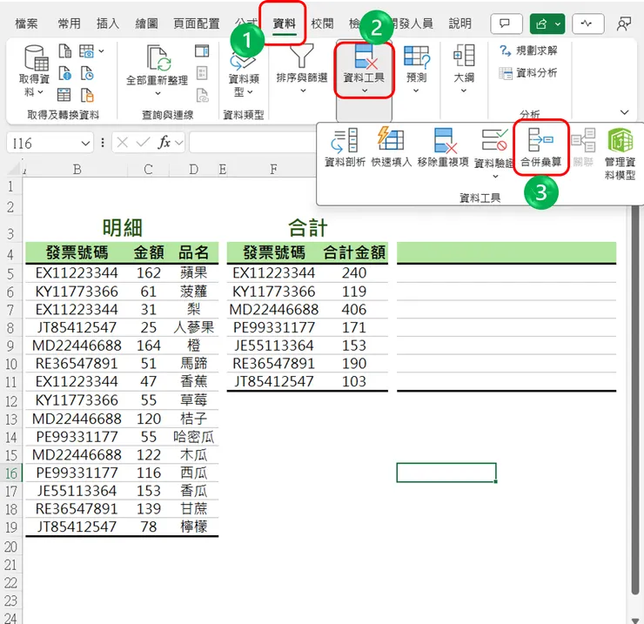
Task: Expand the 資料驗證 dropdown chevron
Action: pyautogui.click(x=495, y=176)
